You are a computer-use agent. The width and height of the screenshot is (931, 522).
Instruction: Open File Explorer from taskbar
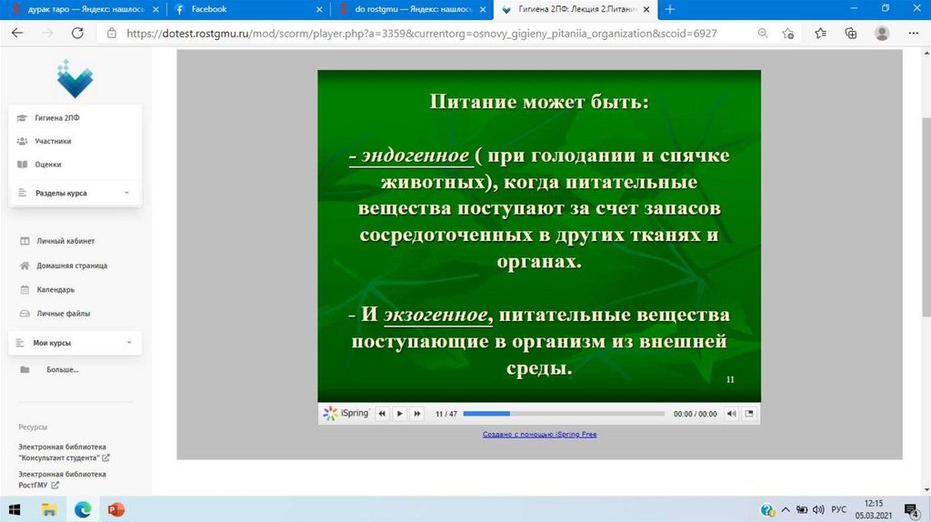click(49, 509)
